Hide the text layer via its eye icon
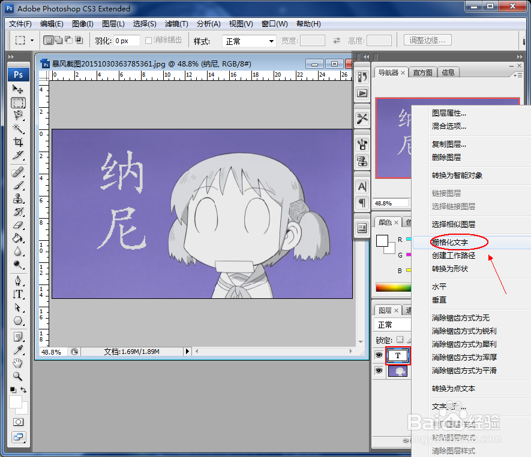Viewport: 531px width, 457px height. [379, 355]
